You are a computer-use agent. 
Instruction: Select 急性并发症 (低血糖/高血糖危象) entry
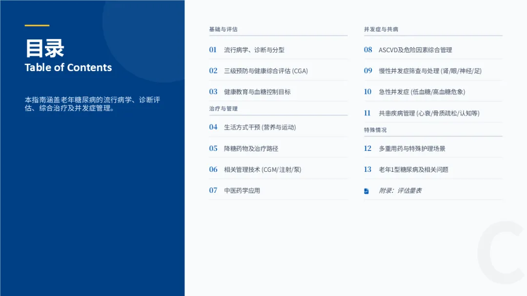pyautogui.click(x=433, y=92)
